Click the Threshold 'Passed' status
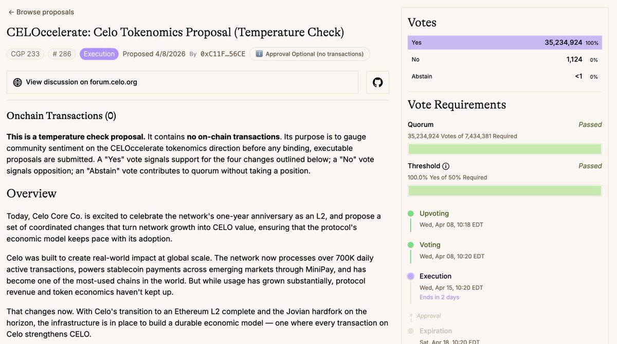Viewport: 617px width, 344px height. [590, 166]
